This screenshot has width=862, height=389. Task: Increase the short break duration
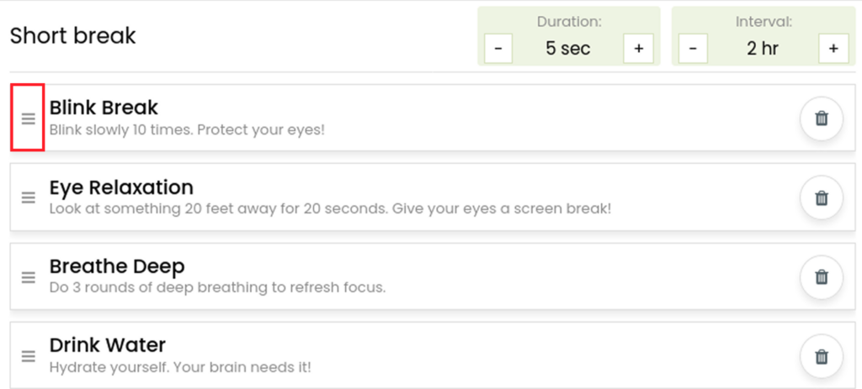point(638,48)
